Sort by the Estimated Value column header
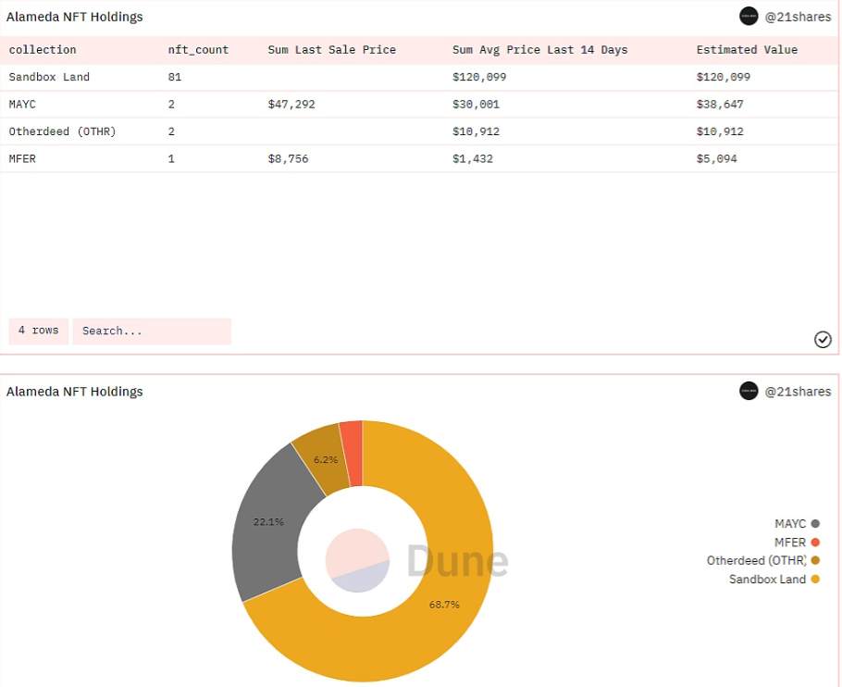The width and height of the screenshot is (842, 687). tap(747, 50)
